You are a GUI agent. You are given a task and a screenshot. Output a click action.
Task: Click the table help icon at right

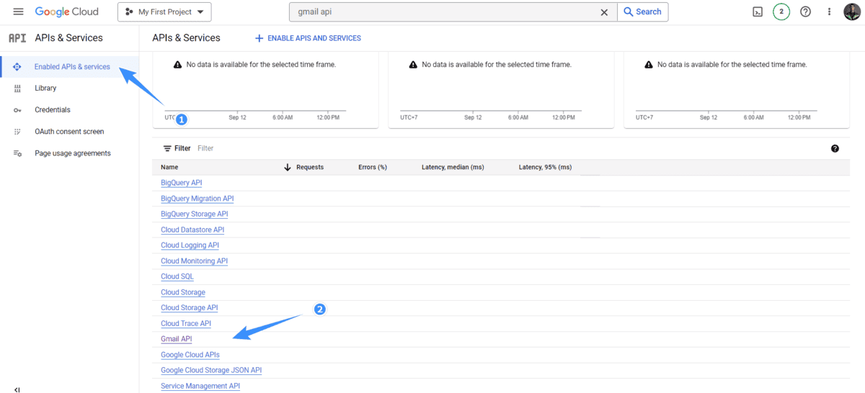(x=835, y=148)
